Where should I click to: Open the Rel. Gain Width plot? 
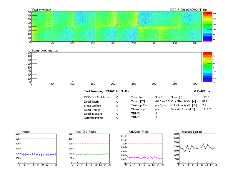click(144, 148)
